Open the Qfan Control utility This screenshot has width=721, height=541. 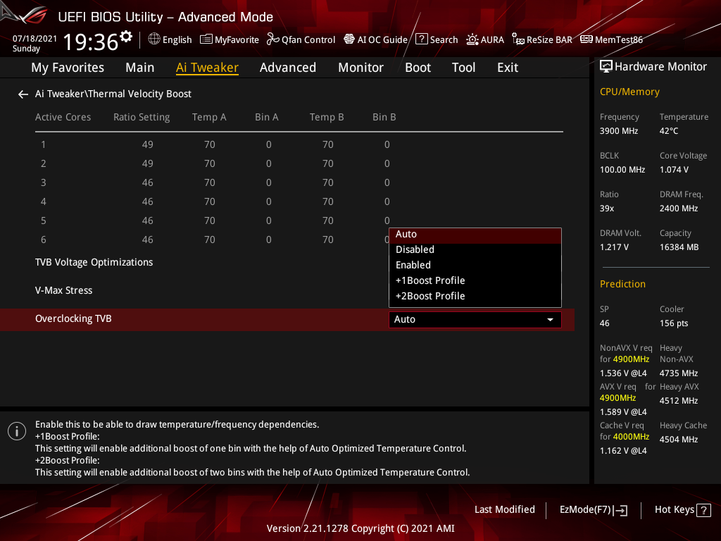(x=301, y=39)
